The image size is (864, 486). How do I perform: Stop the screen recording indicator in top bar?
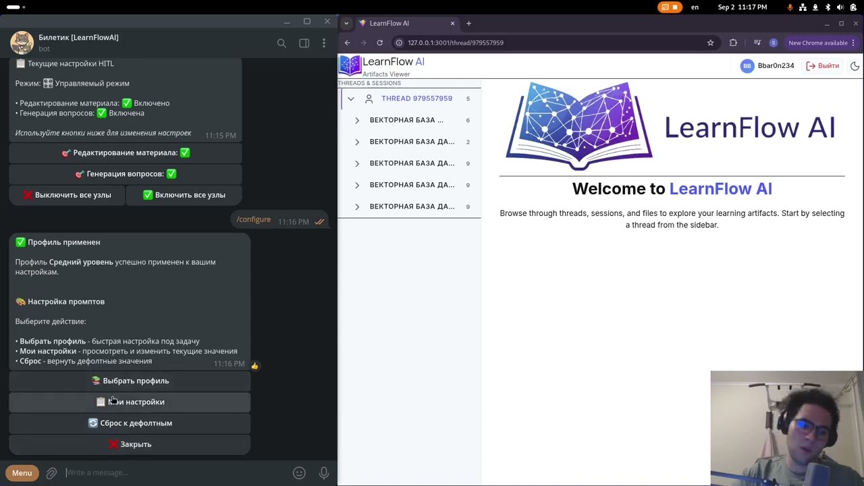click(x=670, y=7)
